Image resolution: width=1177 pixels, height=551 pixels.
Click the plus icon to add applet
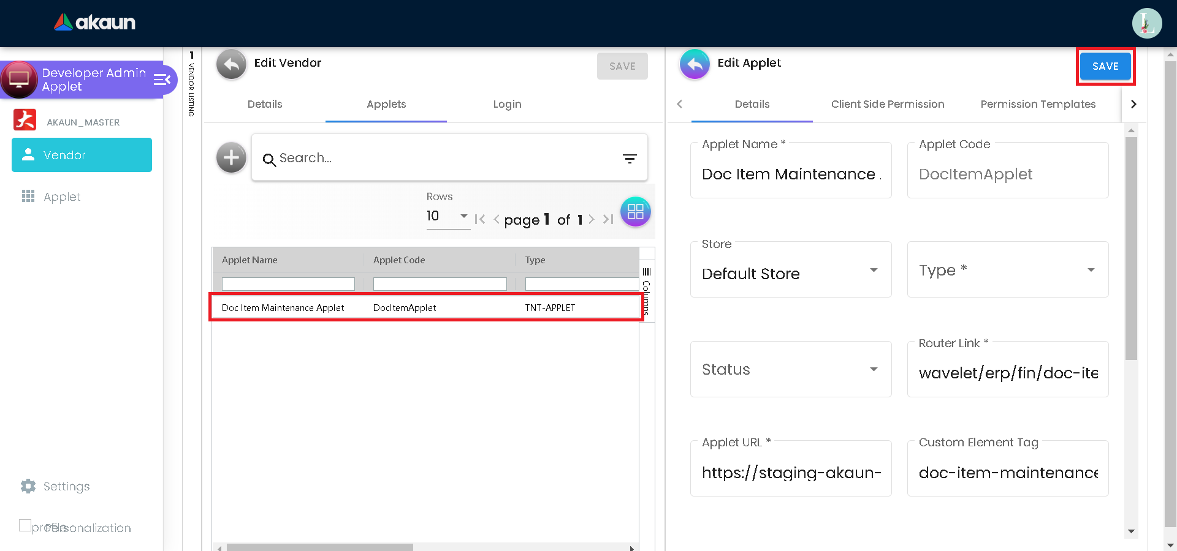click(x=231, y=158)
